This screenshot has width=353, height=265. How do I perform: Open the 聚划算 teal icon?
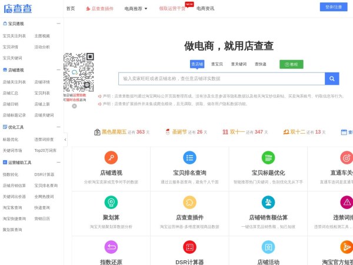pyautogui.click(x=111, y=202)
